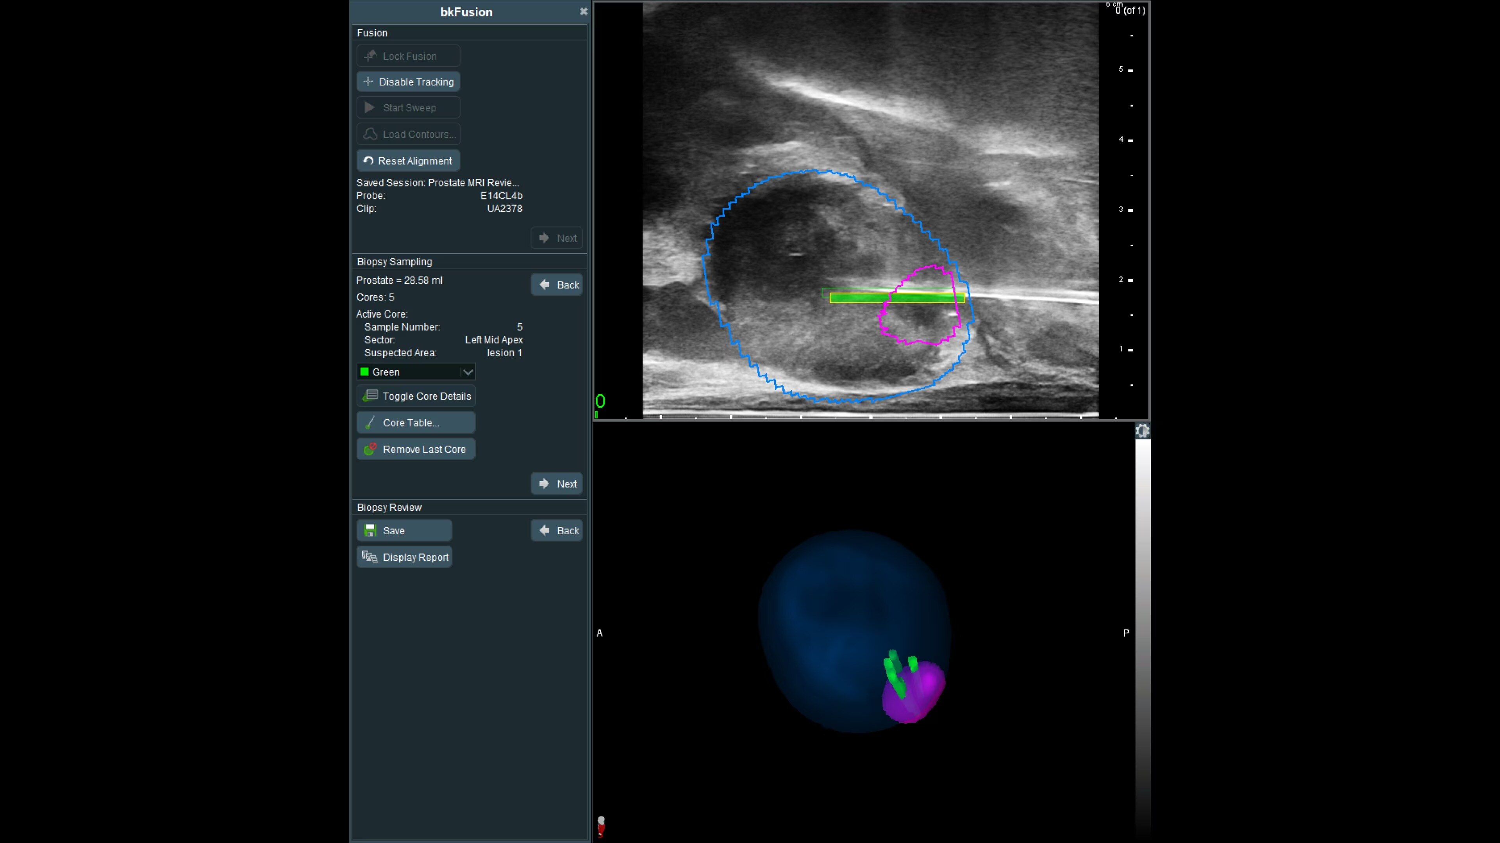Click the Remove Last Core icon
1500x843 pixels.
point(370,449)
